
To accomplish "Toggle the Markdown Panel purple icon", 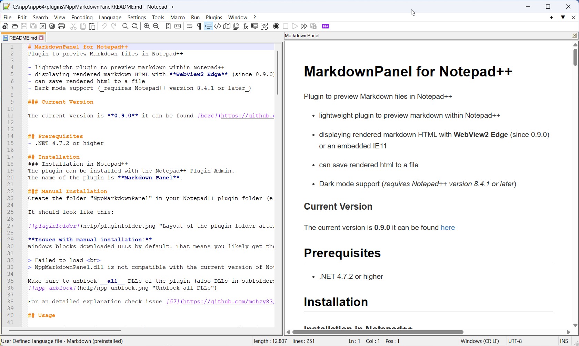I will click(326, 26).
